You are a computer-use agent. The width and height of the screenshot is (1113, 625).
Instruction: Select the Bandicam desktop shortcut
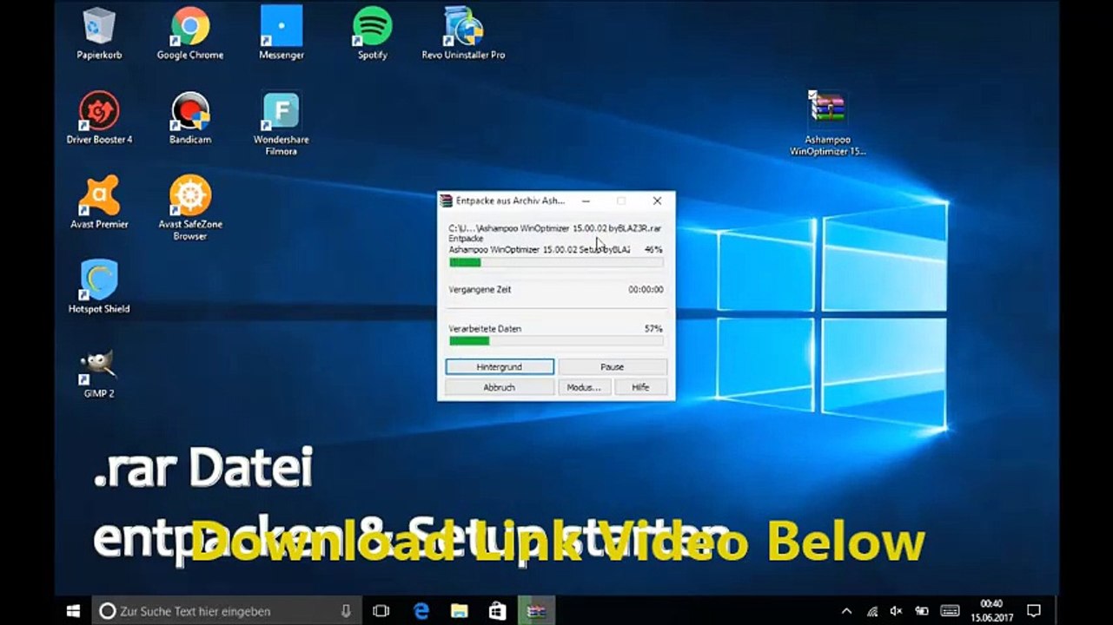tap(190, 119)
